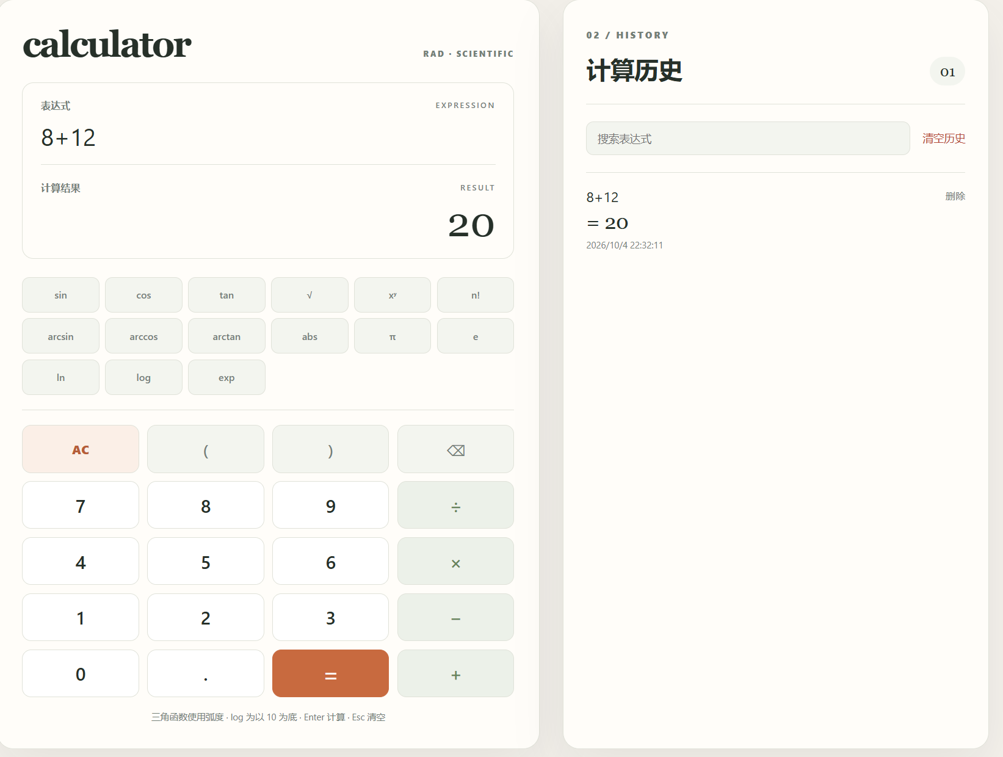The image size is (1003, 757).
Task: Insert the arctan function
Action: [x=226, y=336]
